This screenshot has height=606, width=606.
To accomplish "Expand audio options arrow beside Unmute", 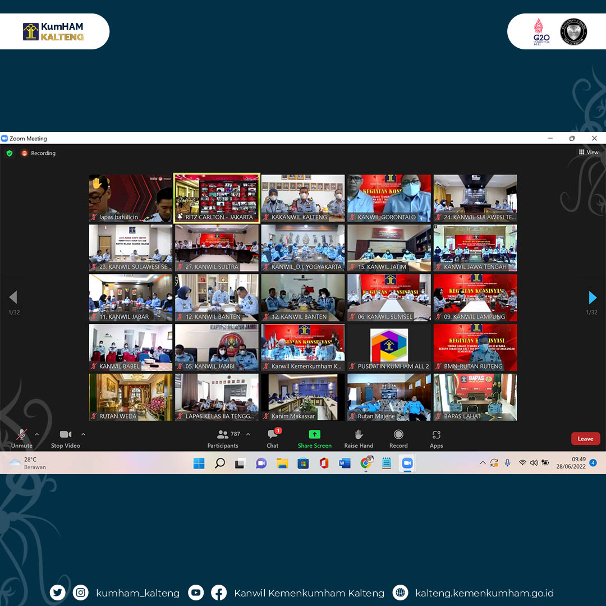I will [x=36, y=434].
